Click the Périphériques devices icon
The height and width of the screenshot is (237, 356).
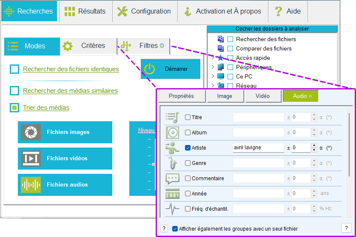pyautogui.click(x=221, y=67)
